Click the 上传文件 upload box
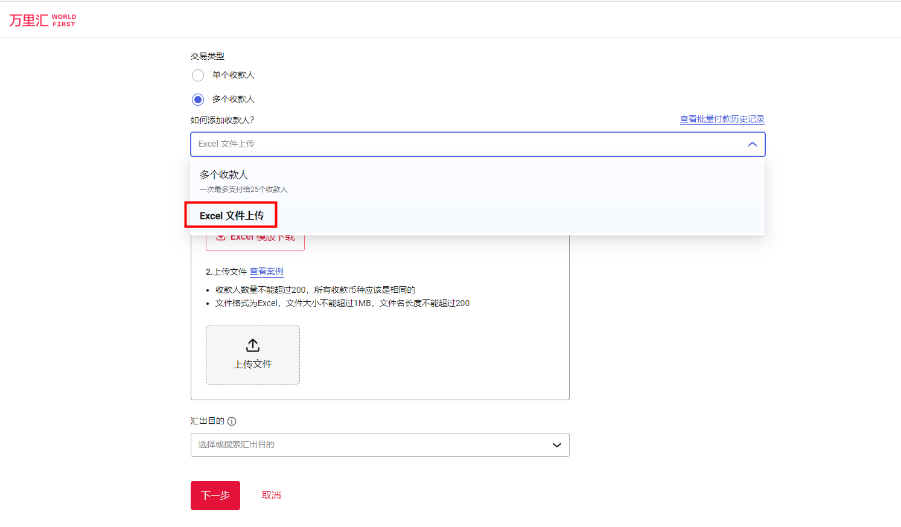 coord(252,355)
